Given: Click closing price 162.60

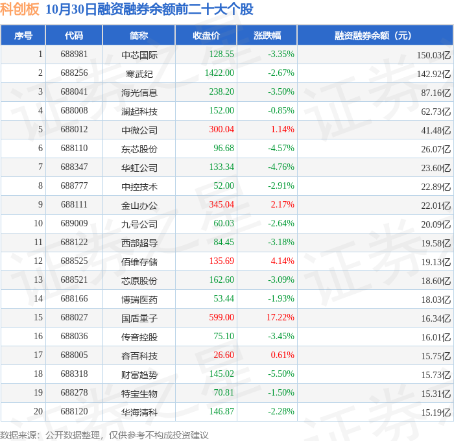Looking at the screenshot, I should click(222, 280).
